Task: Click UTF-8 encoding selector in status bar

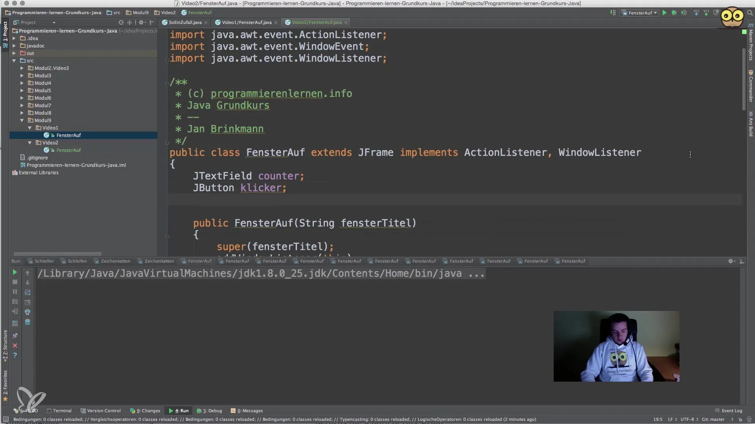Action: coord(689,419)
